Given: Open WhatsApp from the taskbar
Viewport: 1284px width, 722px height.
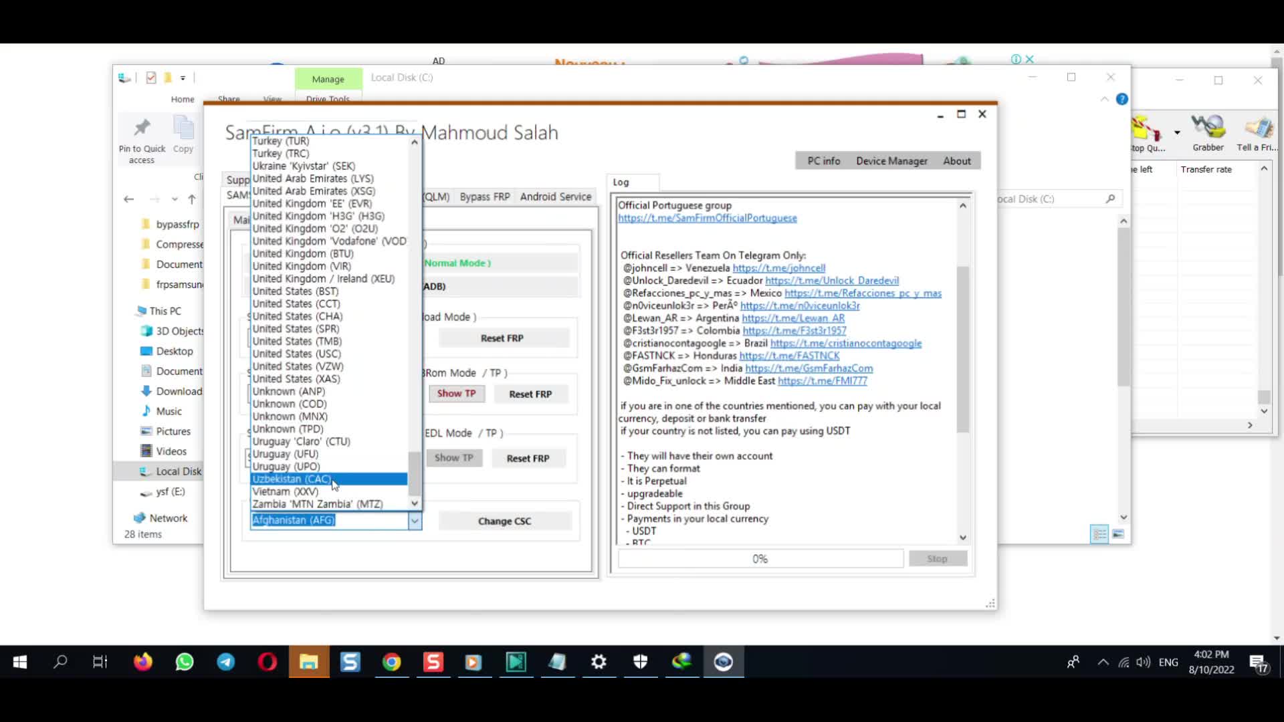Looking at the screenshot, I should click(x=185, y=662).
